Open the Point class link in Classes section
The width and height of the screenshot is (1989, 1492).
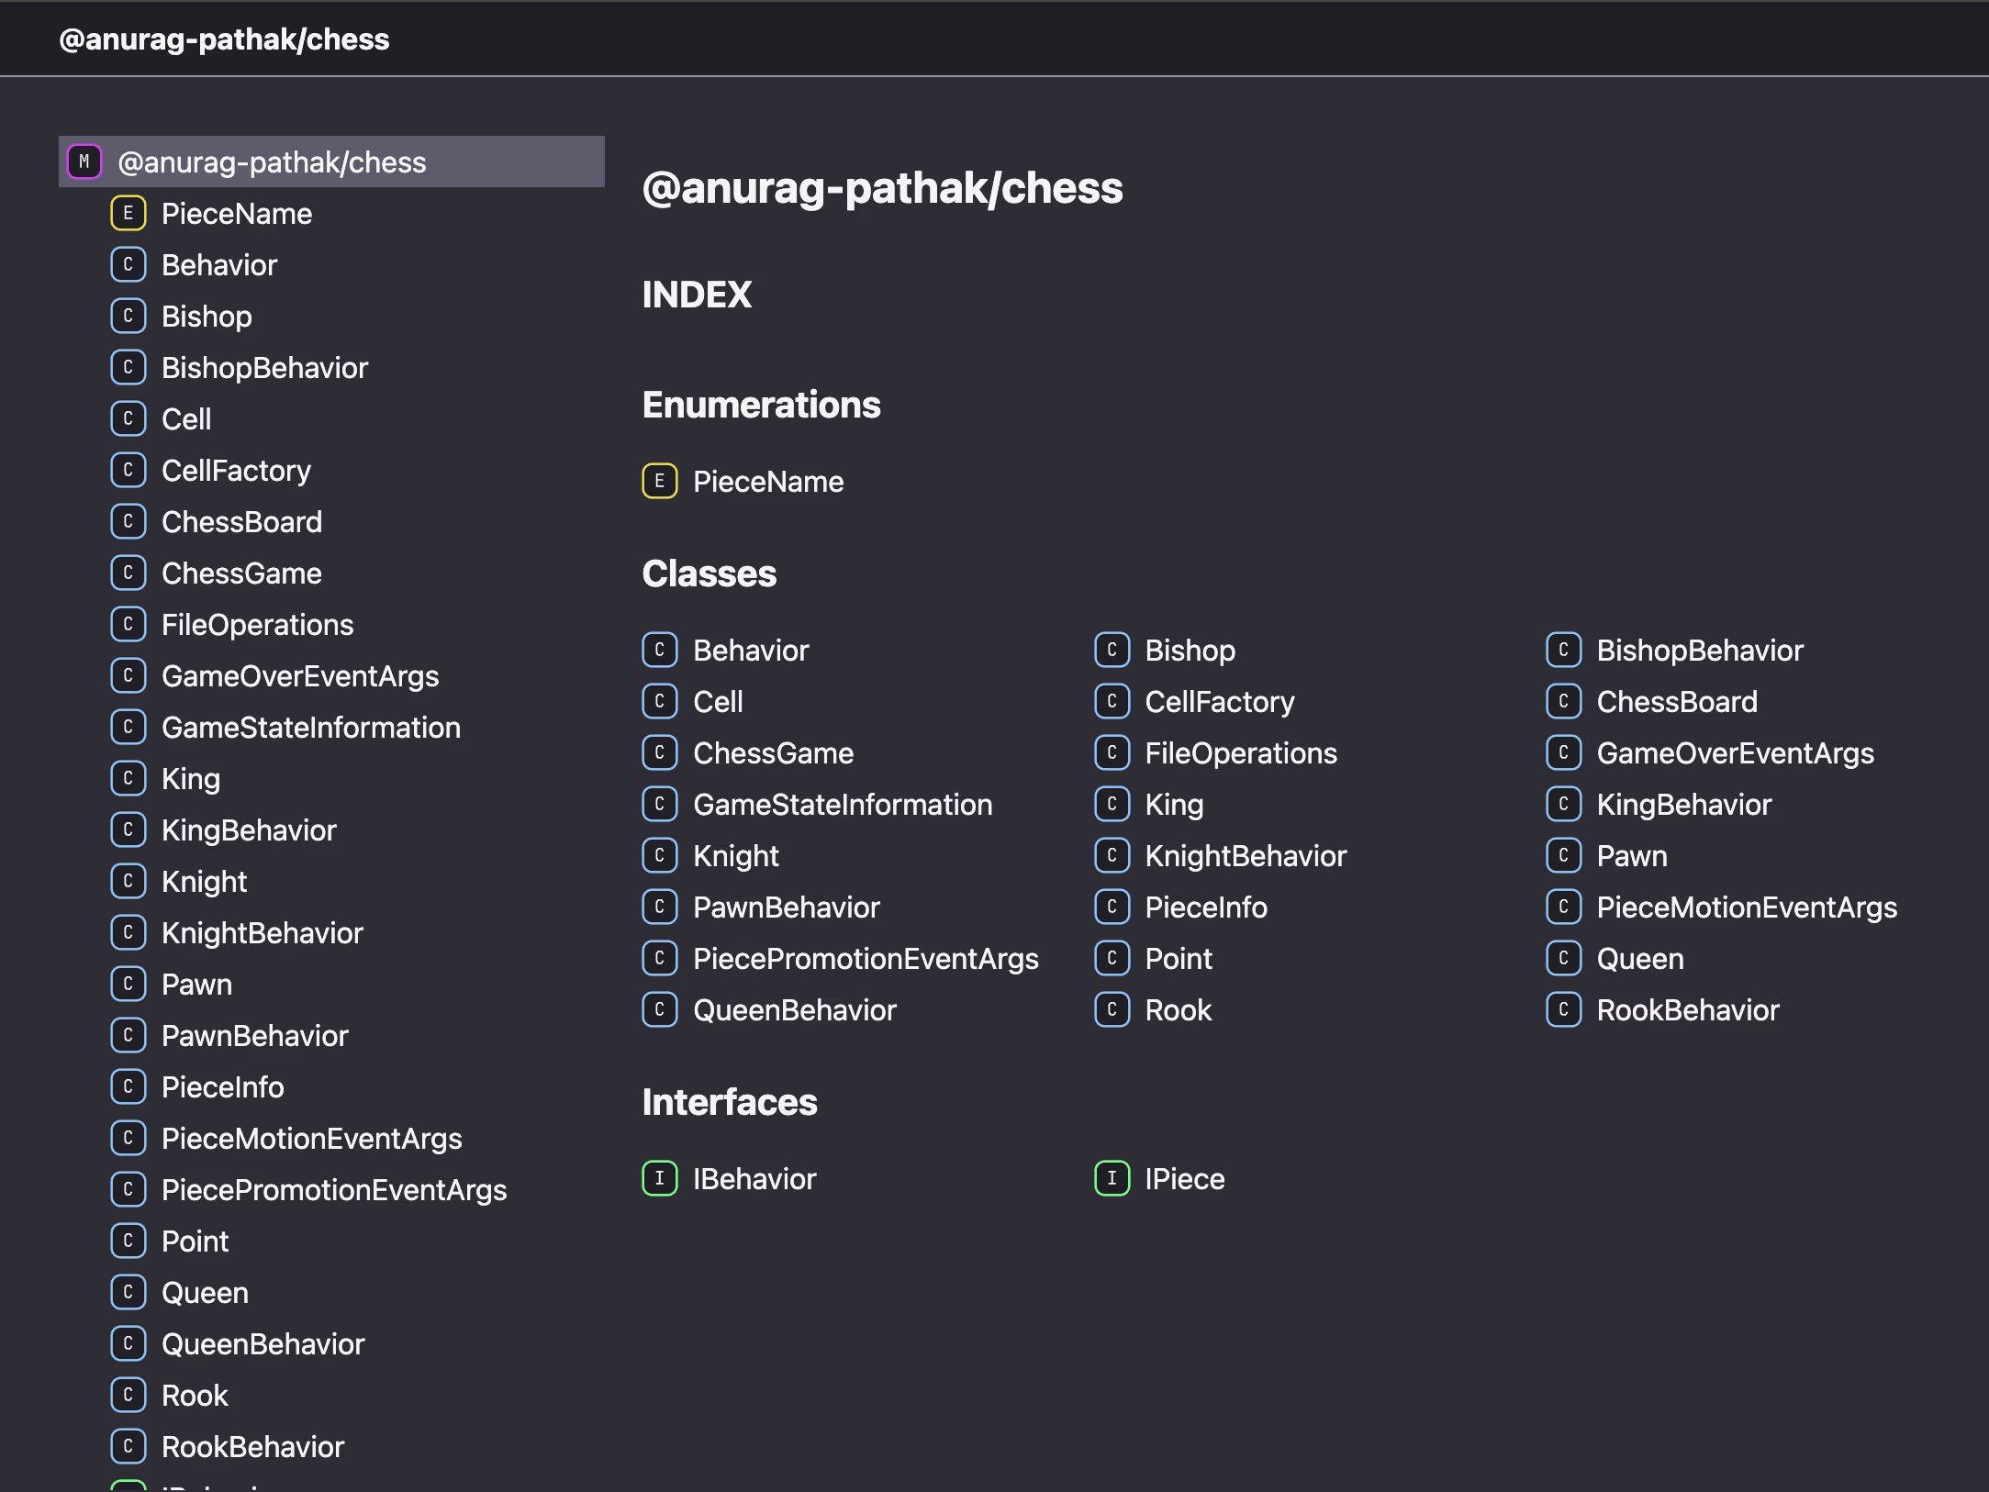pyautogui.click(x=1178, y=959)
